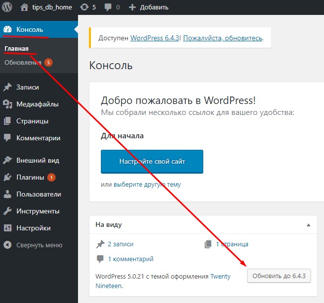Click the comments bubble icon in top bar
The height and width of the screenshot is (303, 324).
click(x=107, y=7)
